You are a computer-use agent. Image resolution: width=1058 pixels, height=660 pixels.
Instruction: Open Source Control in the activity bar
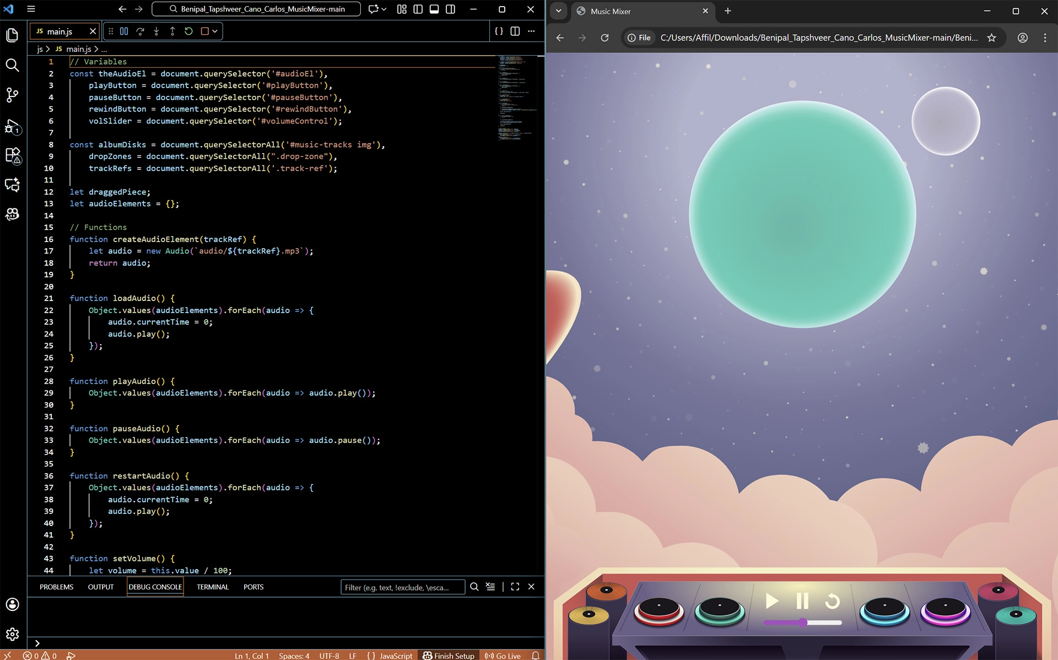click(12, 95)
